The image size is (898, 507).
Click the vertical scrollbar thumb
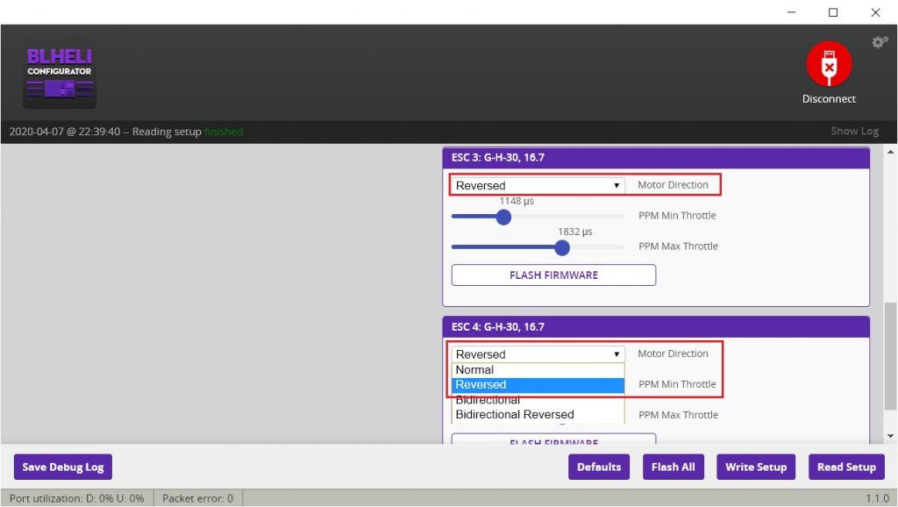890,356
